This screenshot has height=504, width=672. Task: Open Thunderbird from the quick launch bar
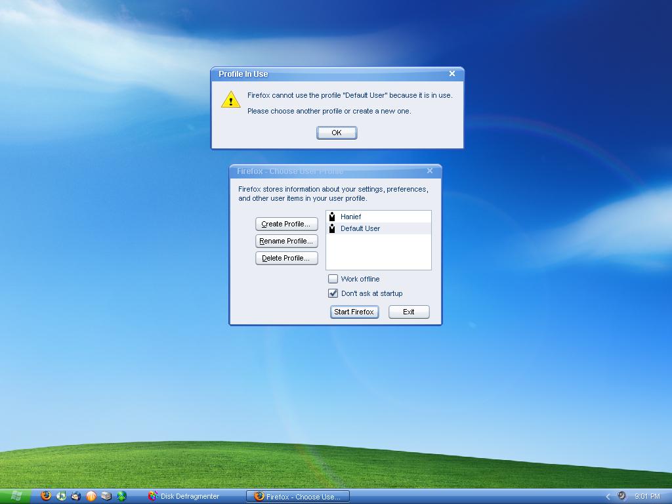[x=76, y=496]
